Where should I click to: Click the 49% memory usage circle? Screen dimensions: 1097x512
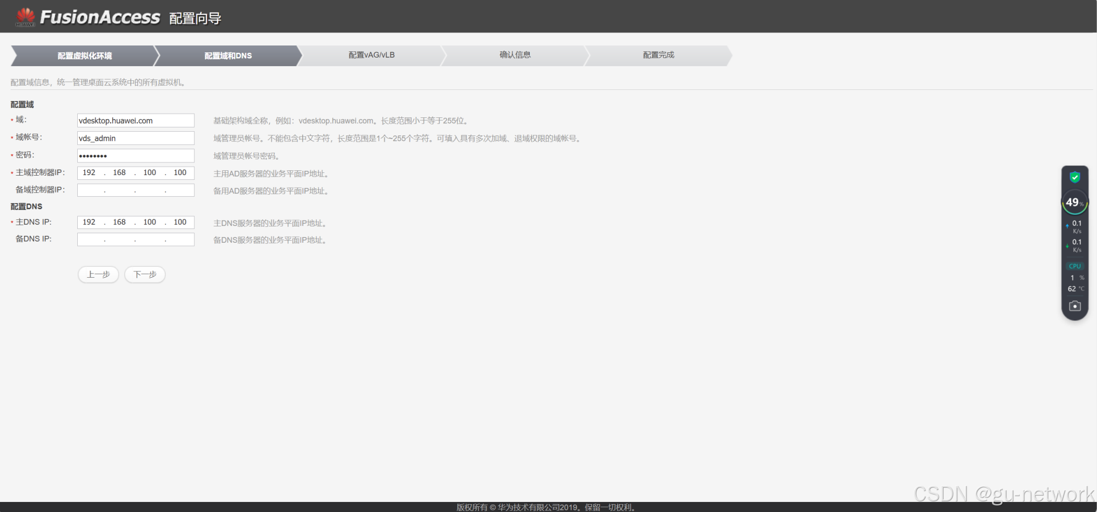click(1075, 203)
